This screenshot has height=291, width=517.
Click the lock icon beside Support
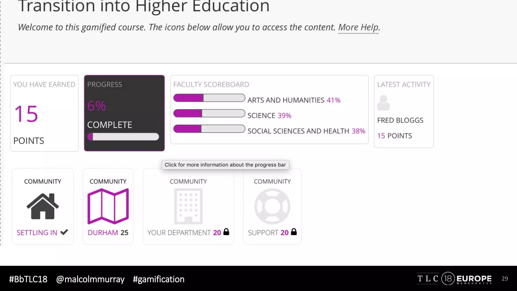point(294,232)
